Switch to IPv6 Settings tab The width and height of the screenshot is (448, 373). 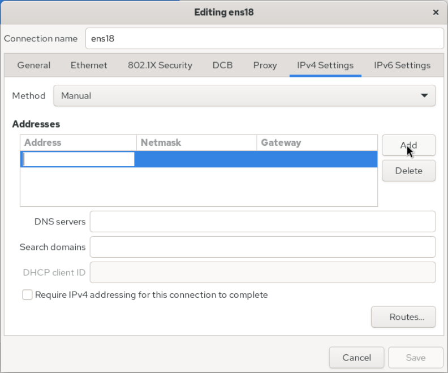(x=402, y=66)
